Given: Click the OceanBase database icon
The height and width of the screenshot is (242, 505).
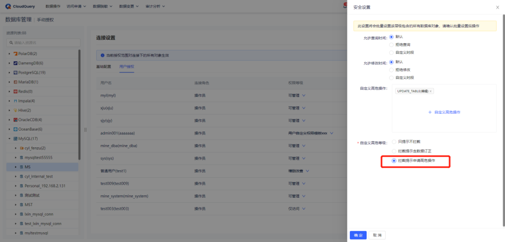Looking at the screenshot, I should [x=15, y=129].
